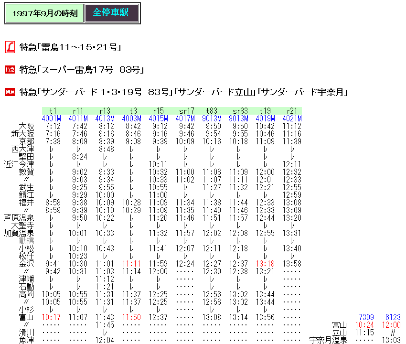This screenshot has width=406, height=344.
Task: Open connecting train 7309 link
Action: point(366,317)
